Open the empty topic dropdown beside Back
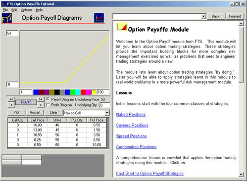This screenshot has height=181, width=247. (x=203, y=16)
